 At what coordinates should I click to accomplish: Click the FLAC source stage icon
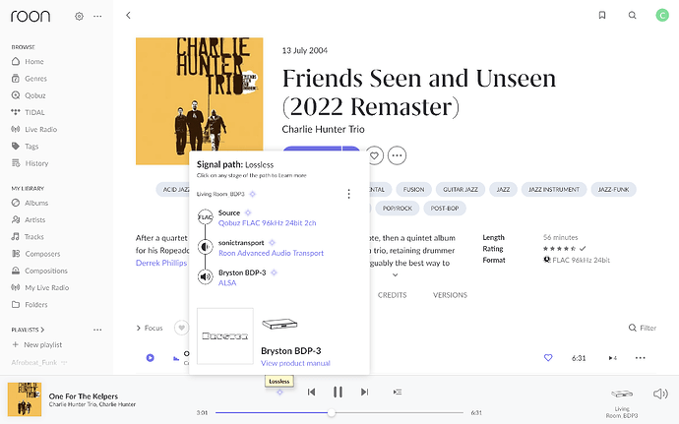tap(206, 217)
